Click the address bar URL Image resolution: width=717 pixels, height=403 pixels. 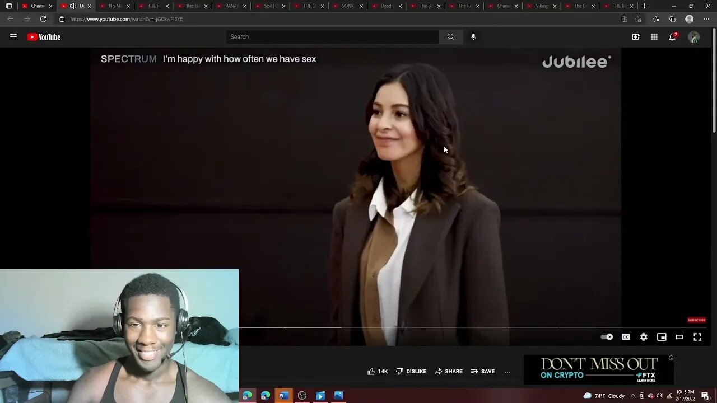click(127, 19)
